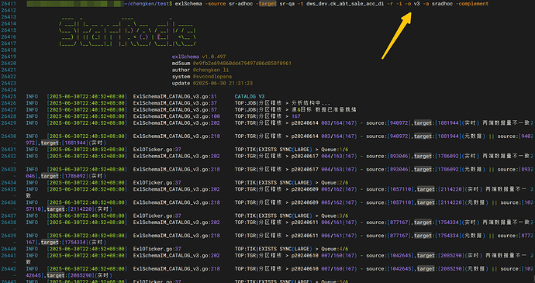This screenshot has width=535, height=283.
Task: Click the author @chengken li text
Action: click(x=200, y=70)
